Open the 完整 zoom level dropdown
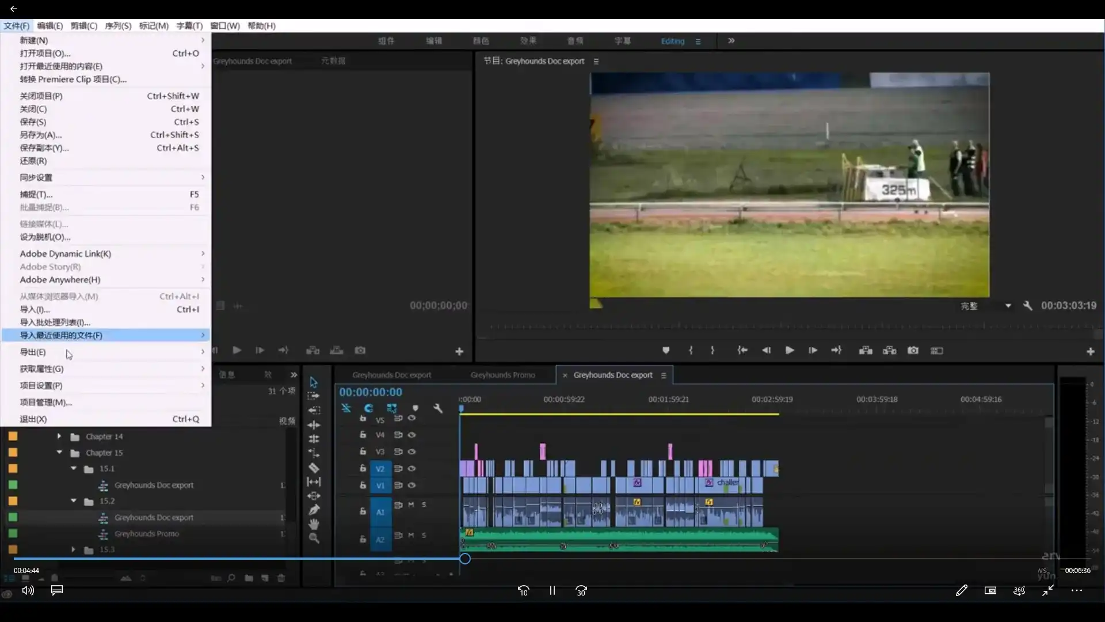The width and height of the screenshot is (1105, 622). point(985,305)
